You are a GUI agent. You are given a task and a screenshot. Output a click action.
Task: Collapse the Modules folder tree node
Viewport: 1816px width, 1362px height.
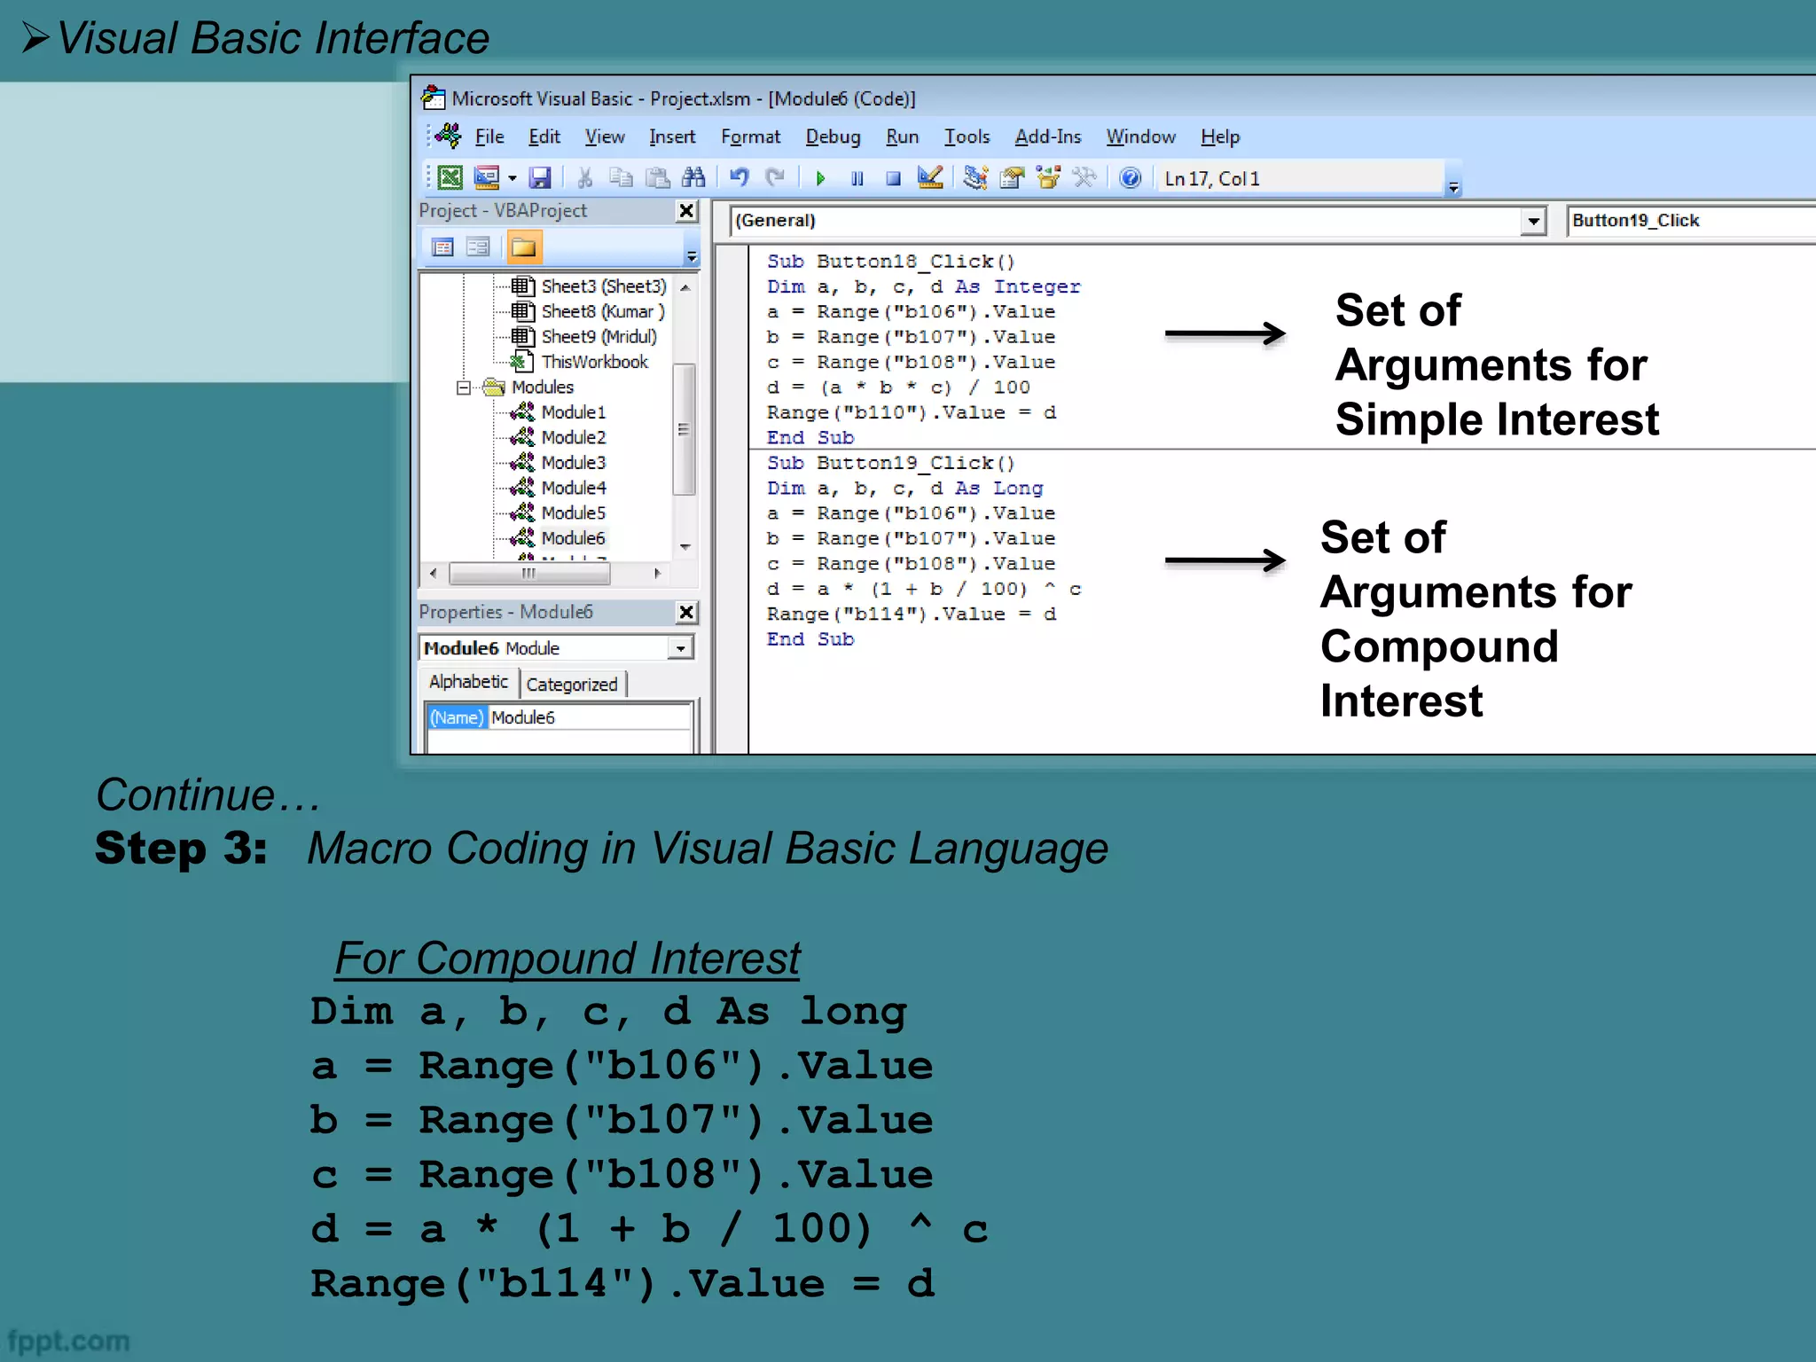click(x=463, y=387)
